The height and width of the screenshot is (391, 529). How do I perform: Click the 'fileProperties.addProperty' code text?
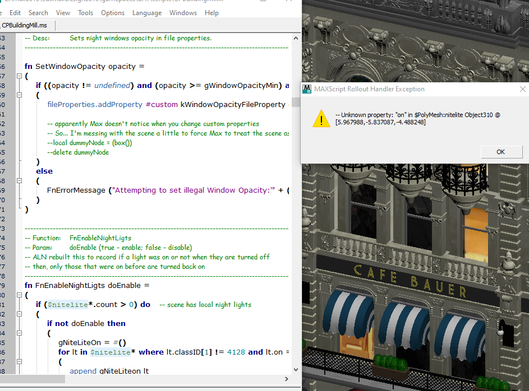[95, 104]
